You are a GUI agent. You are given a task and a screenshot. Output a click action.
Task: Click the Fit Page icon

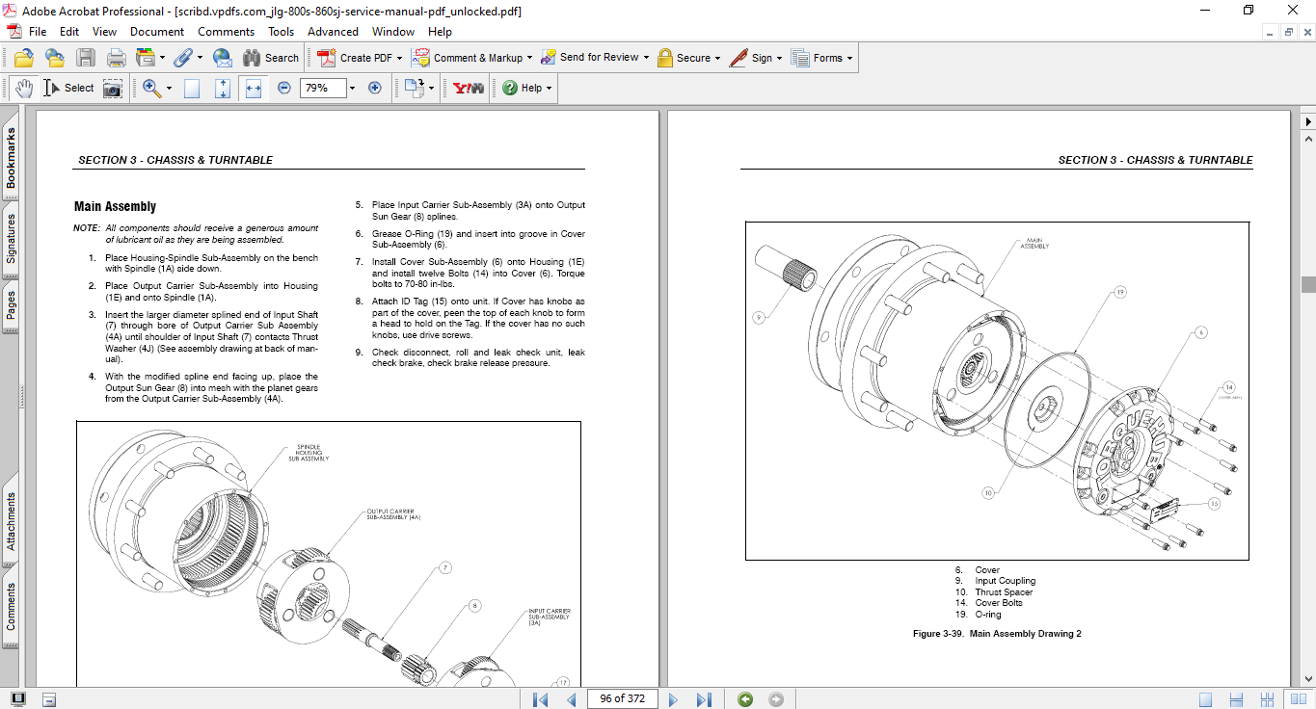click(x=223, y=88)
